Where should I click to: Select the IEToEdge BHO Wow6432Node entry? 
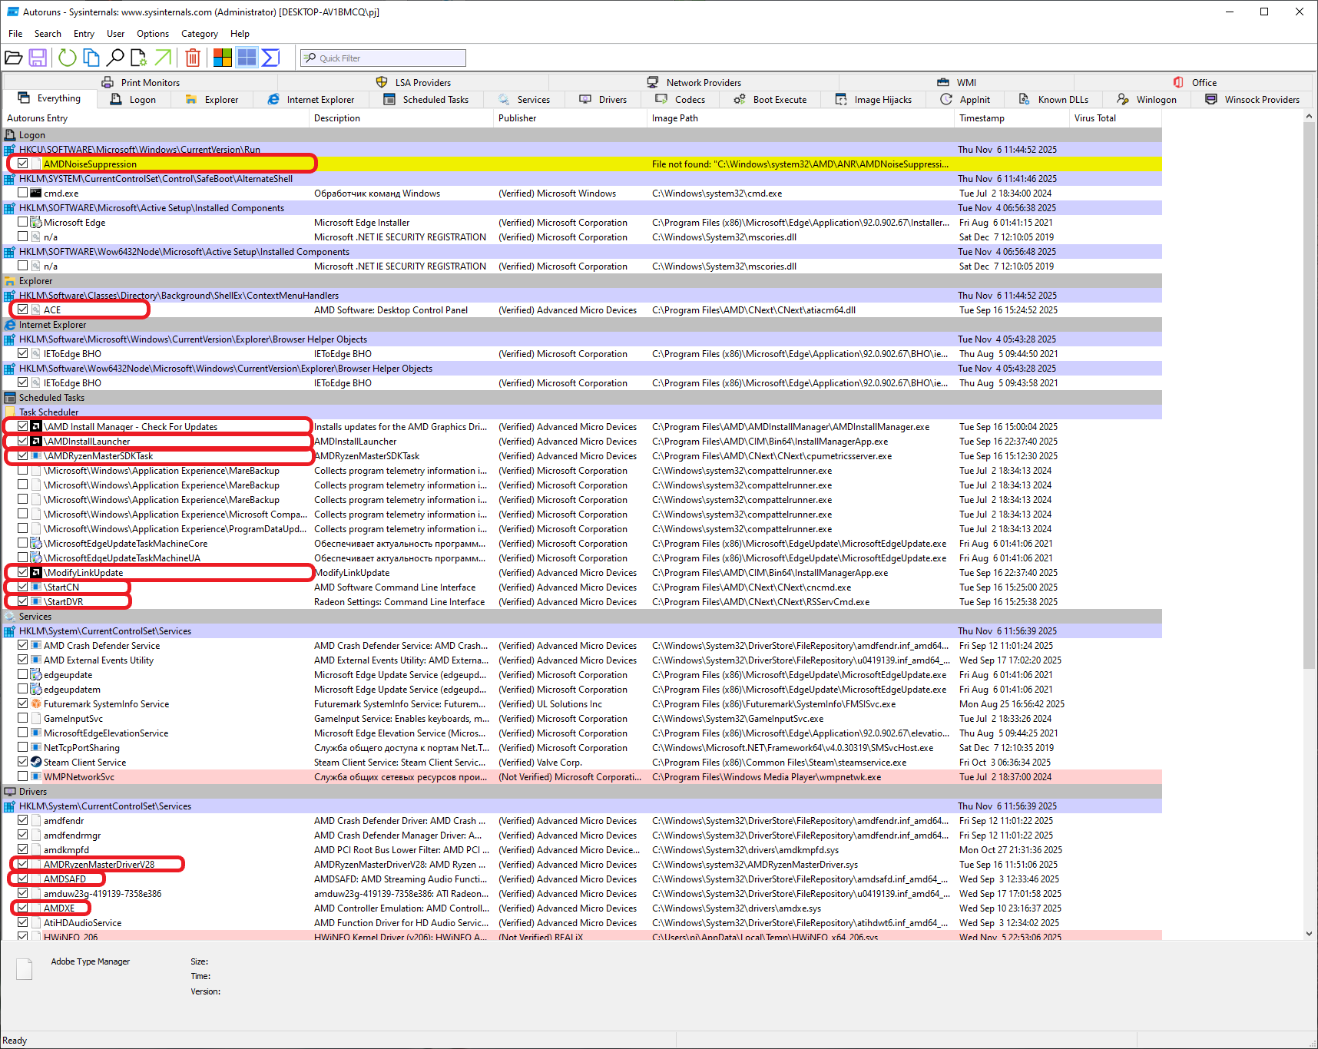pyautogui.click(x=582, y=383)
